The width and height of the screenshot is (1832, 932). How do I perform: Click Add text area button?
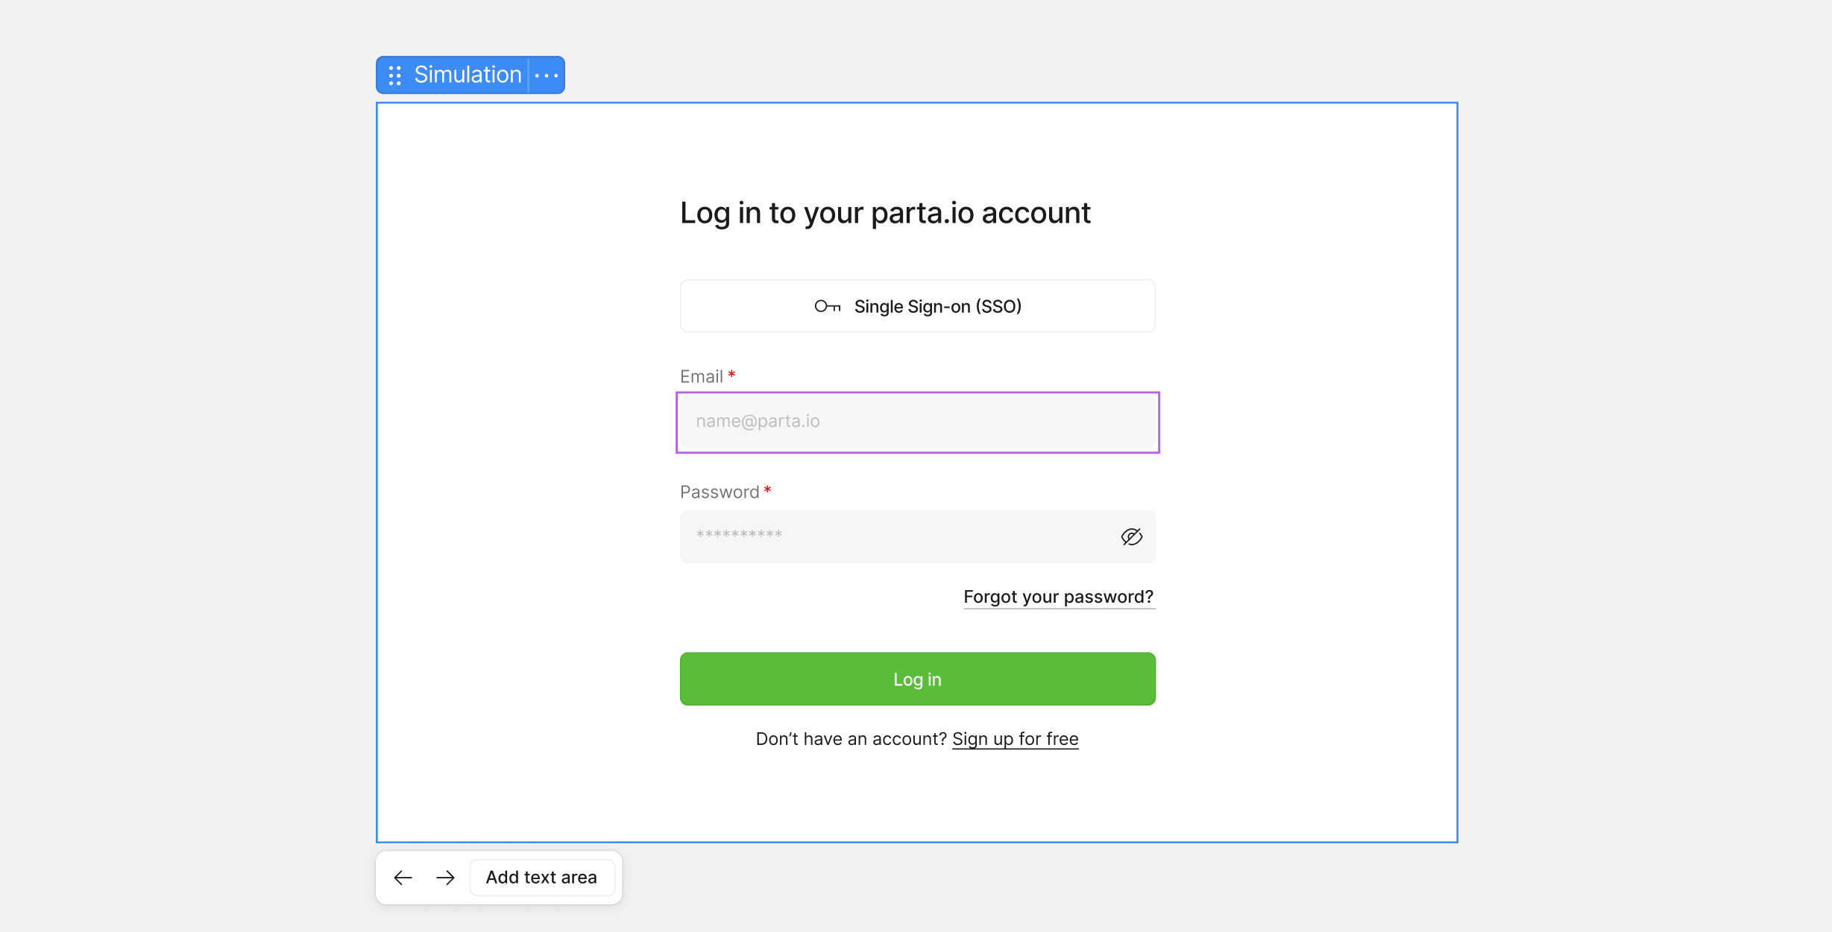pyautogui.click(x=541, y=878)
